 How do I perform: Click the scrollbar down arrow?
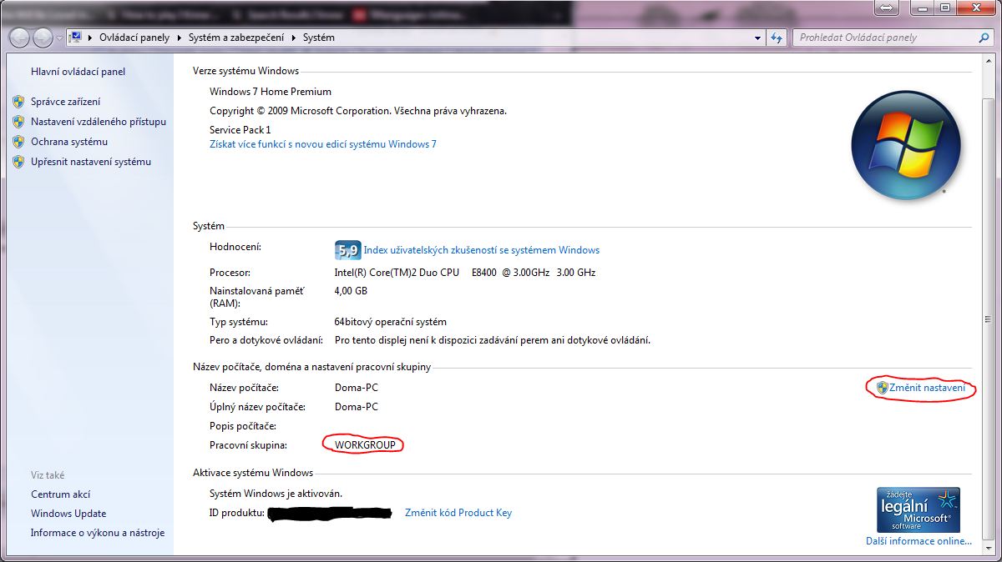[989, 550]
